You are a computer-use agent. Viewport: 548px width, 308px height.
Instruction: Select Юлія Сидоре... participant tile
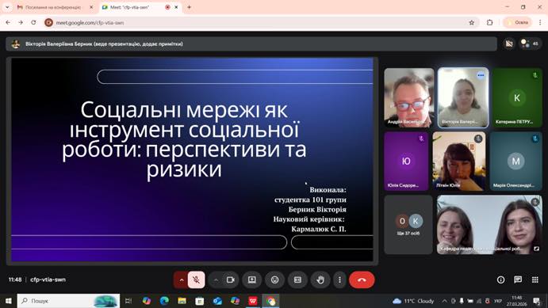click(406, 162)
